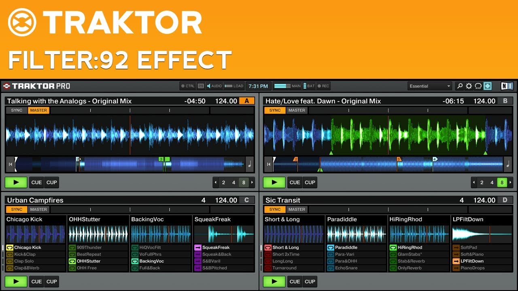Disable SYNC on Deck B

pos(275,110)
